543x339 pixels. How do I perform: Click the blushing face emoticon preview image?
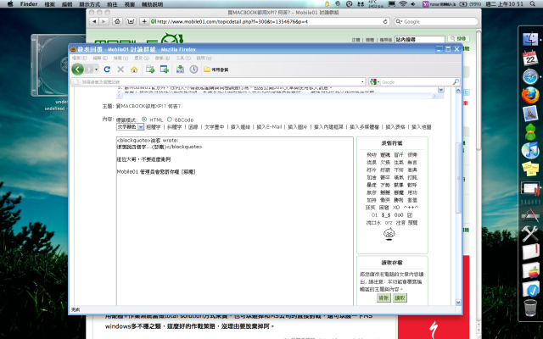(389, 234)
